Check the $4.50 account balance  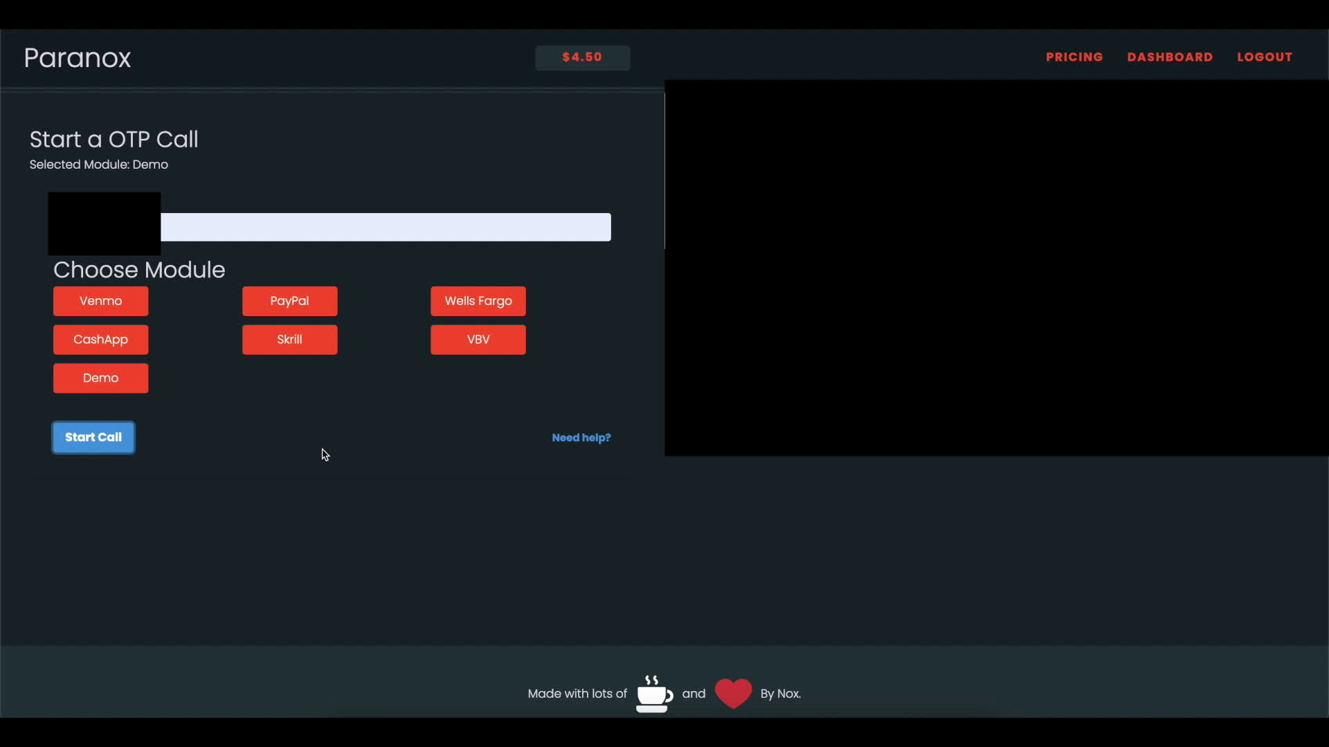(582, 57)
